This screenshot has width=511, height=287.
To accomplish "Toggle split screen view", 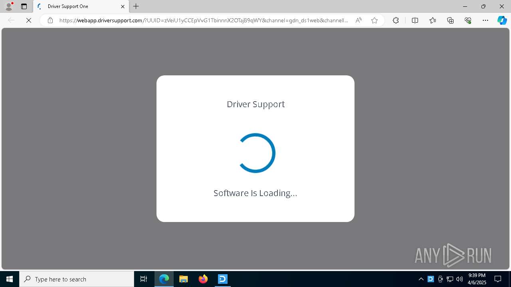I will [415, 20].
